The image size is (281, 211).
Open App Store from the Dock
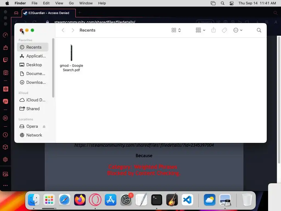[x=111, y=200]
